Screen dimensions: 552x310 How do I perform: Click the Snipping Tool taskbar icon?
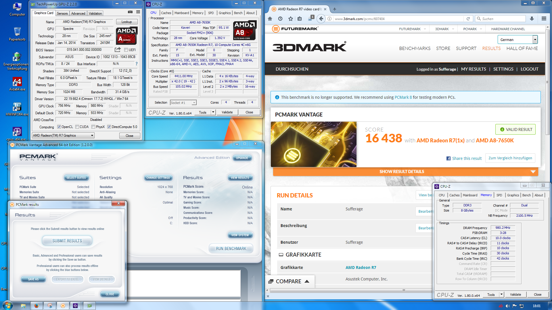point(50,306)
